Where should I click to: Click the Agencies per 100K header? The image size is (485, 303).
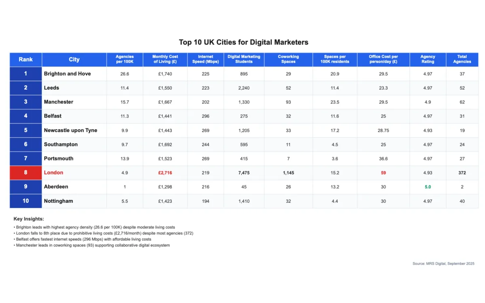coord(124,59)
